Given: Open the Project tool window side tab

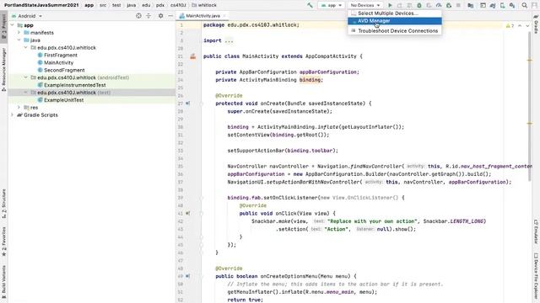Looking at the screenshot, I should [x=3, y=27].
